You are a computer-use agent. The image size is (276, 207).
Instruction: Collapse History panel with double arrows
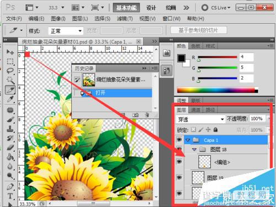[145, 68]
